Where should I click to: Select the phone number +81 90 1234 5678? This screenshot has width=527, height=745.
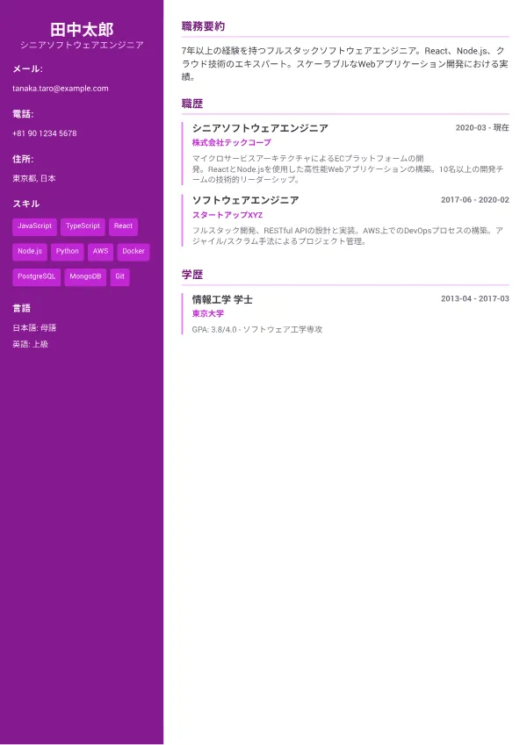tap(44, 133)
